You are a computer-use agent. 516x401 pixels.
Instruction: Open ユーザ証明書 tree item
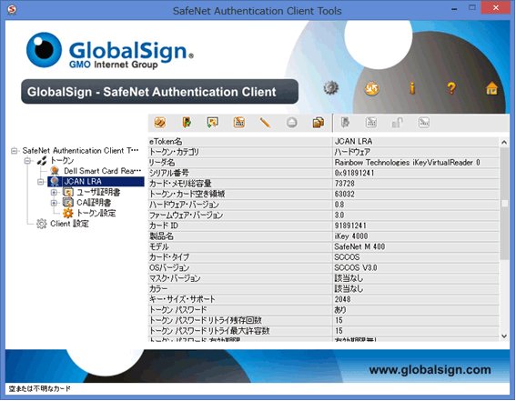[98, 192]
